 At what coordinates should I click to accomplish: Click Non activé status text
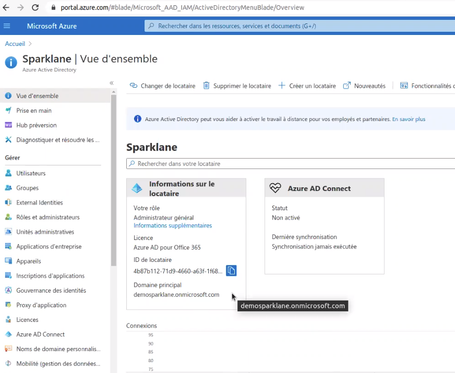pos(286,218)
